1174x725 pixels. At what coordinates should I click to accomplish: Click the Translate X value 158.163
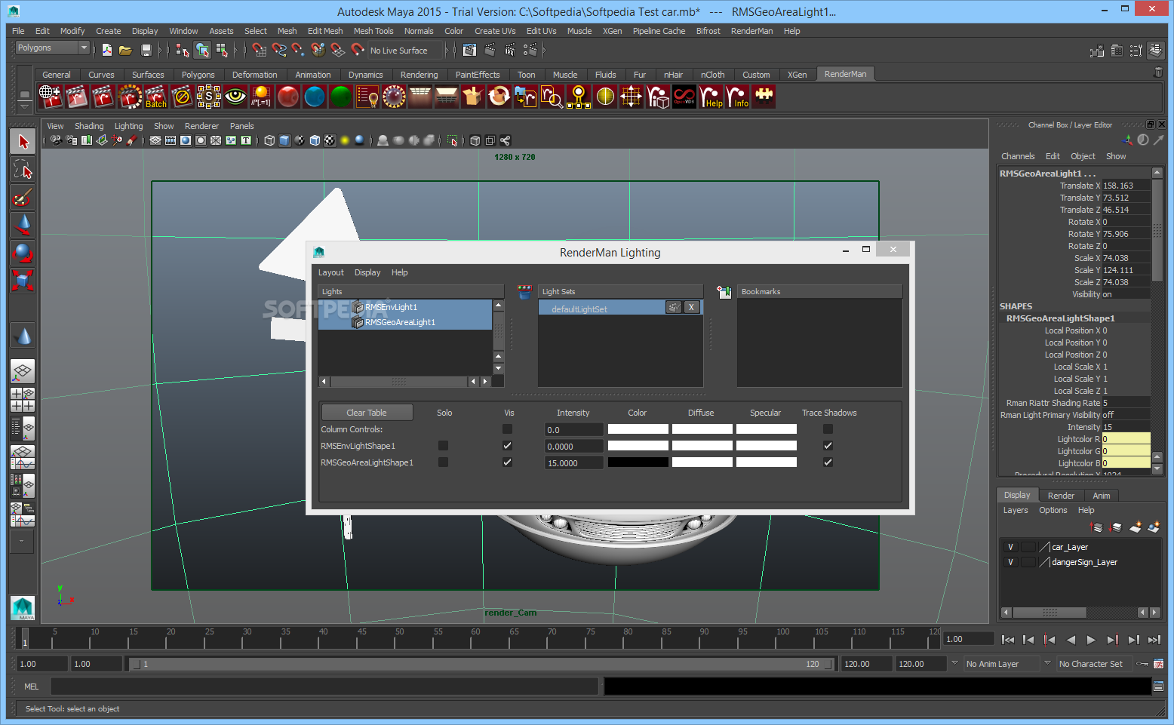click(1126, 186)
